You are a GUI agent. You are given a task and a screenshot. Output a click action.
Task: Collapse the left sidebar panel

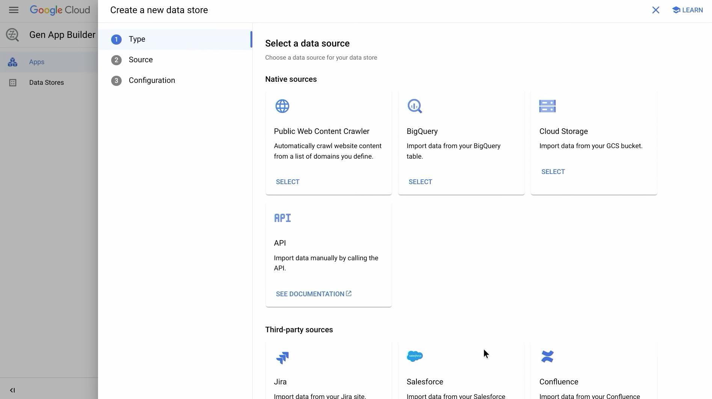pos(12,390)
